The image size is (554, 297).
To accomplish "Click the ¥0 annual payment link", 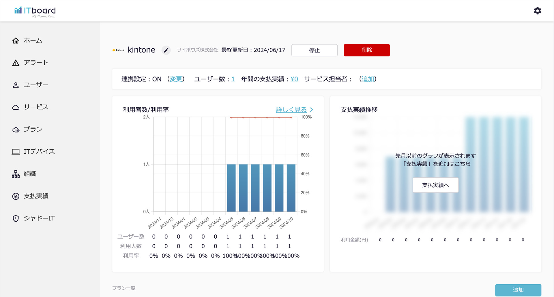I will pos(294,79).
